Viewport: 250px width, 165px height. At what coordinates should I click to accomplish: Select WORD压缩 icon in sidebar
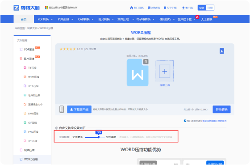21,159
